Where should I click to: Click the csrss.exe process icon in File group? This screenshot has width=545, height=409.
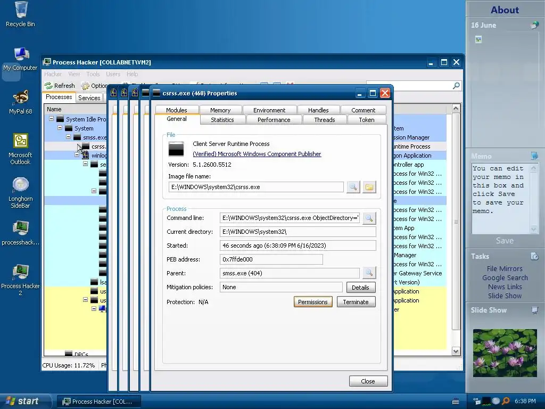click(176, 149)
